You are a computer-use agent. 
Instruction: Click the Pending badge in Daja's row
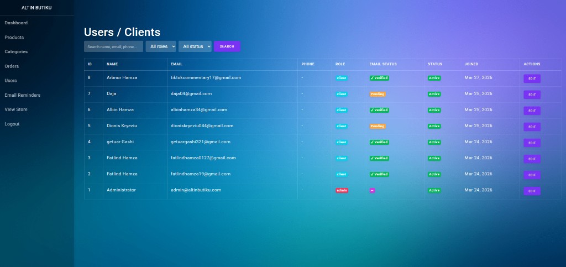pyautogui.click(x=378, y=94)
